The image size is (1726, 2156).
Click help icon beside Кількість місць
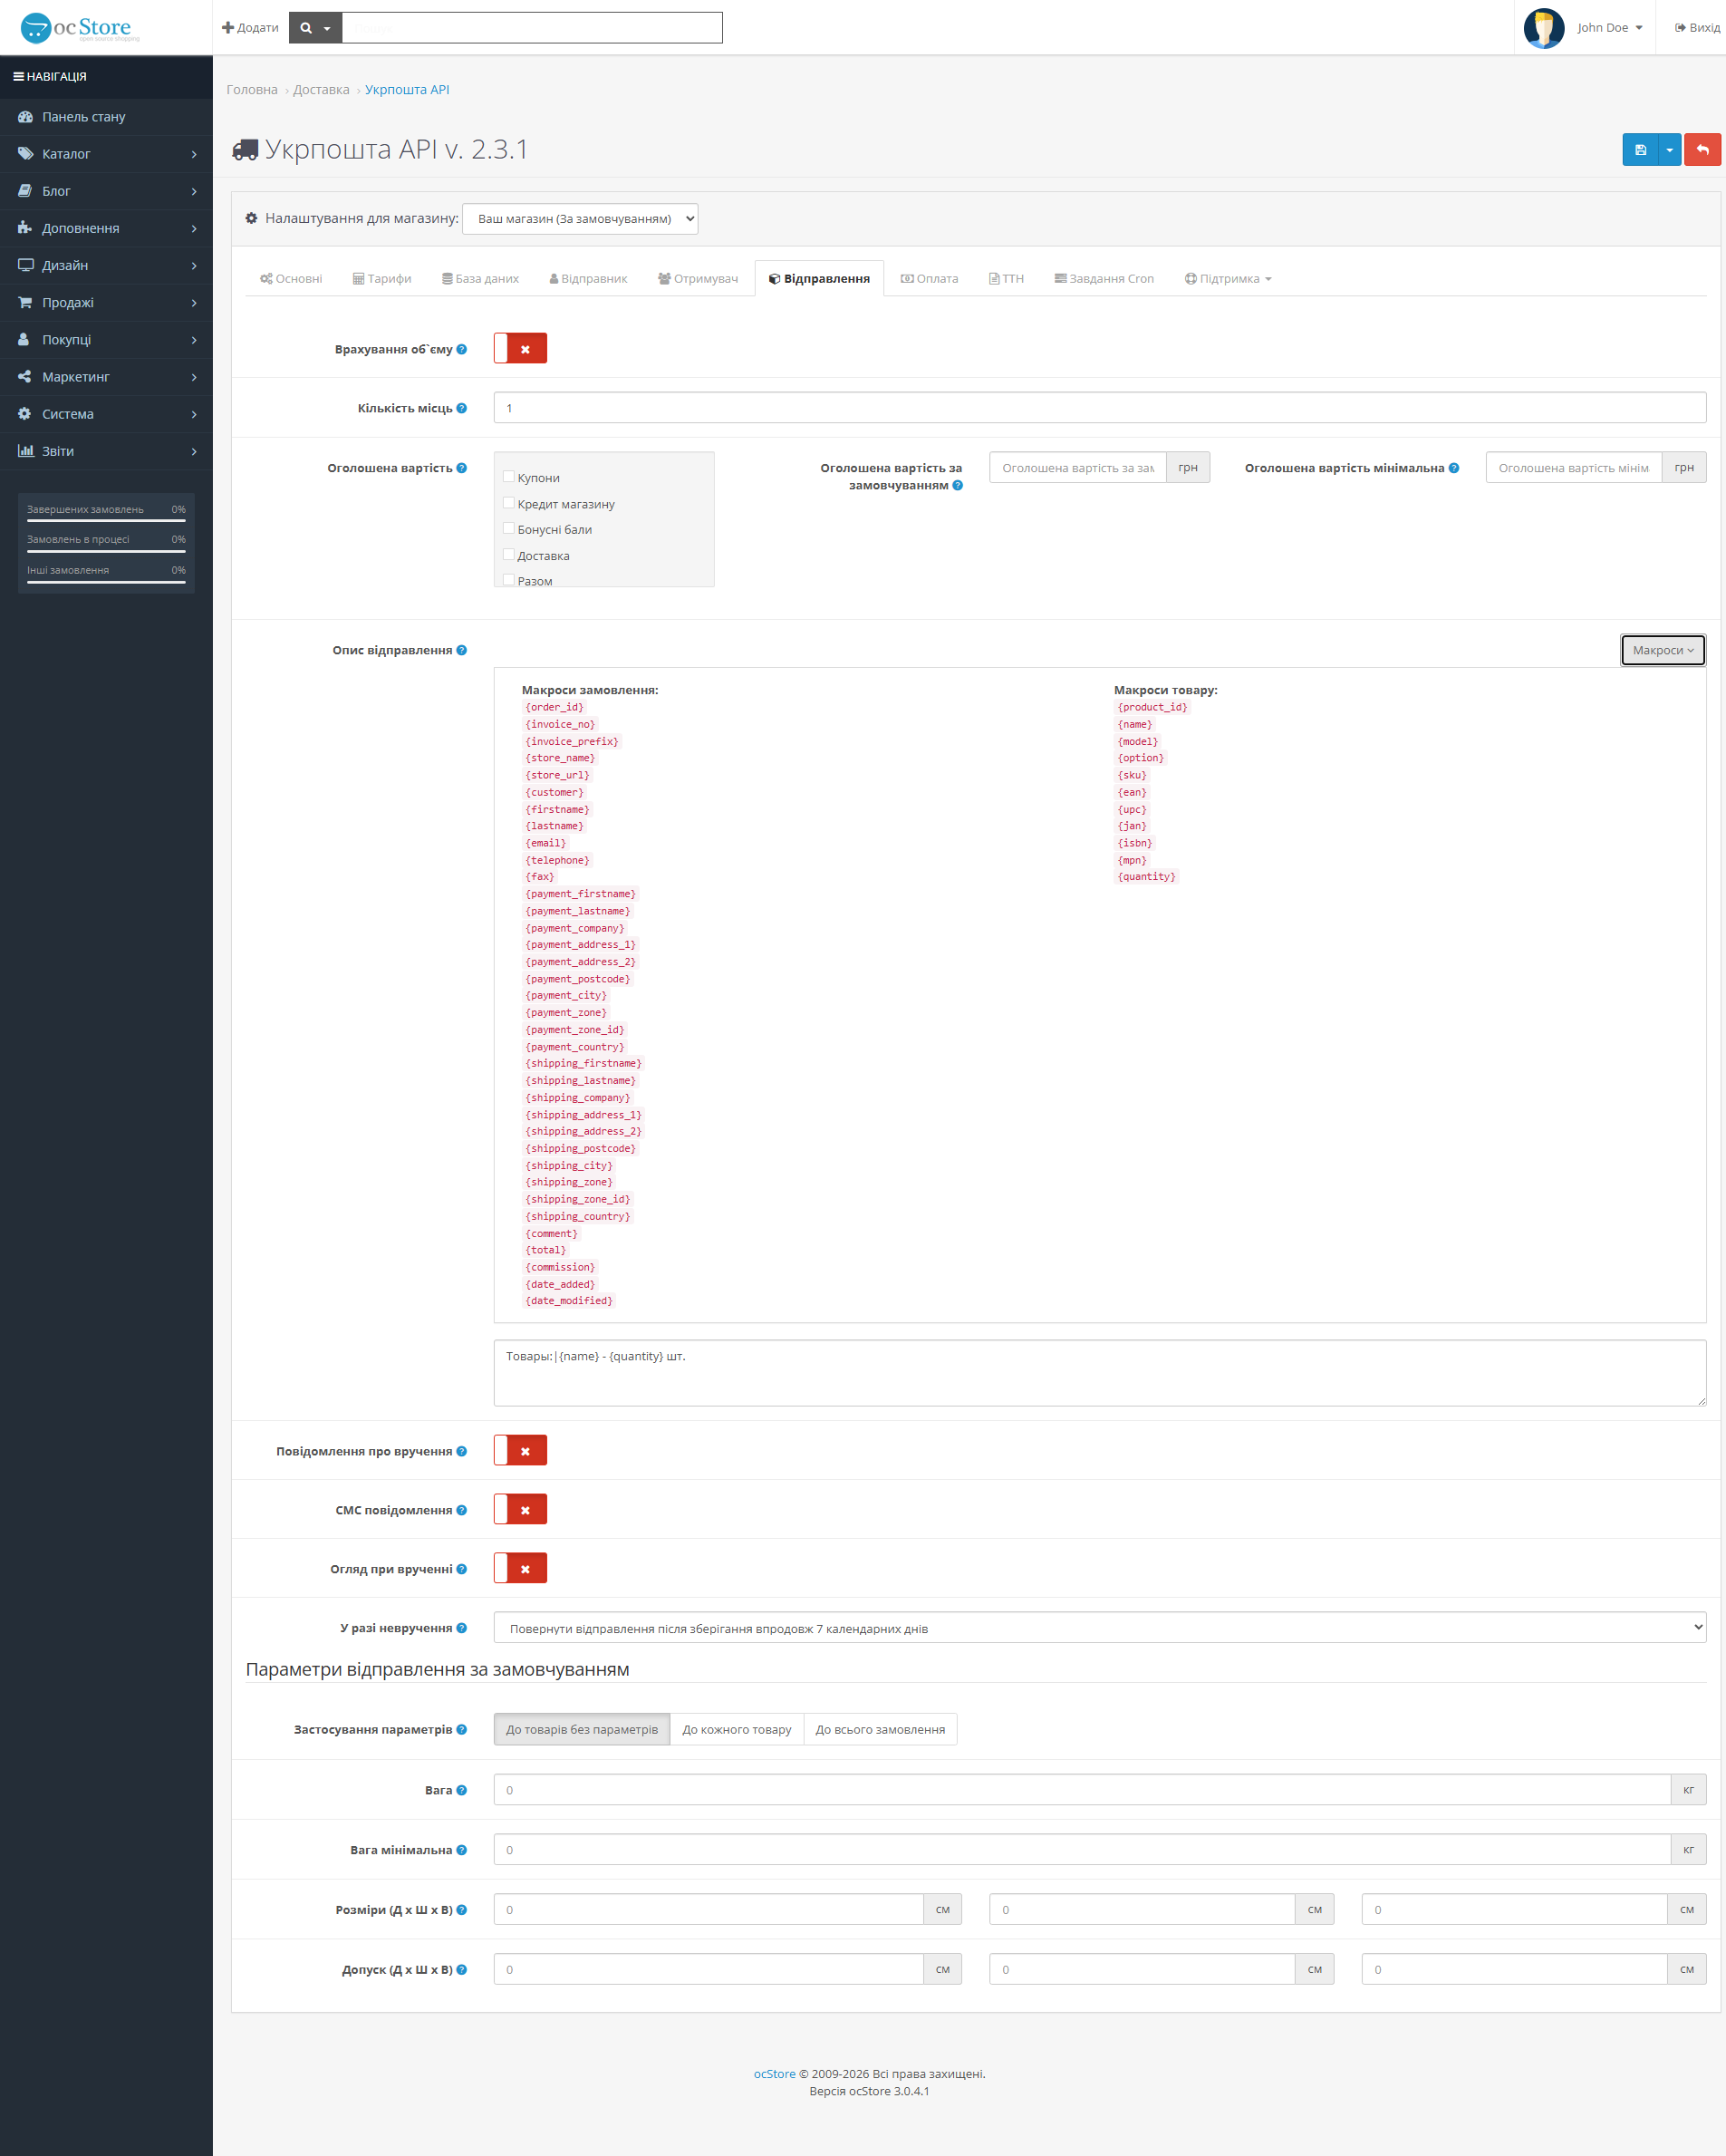(x=461, y=408)
